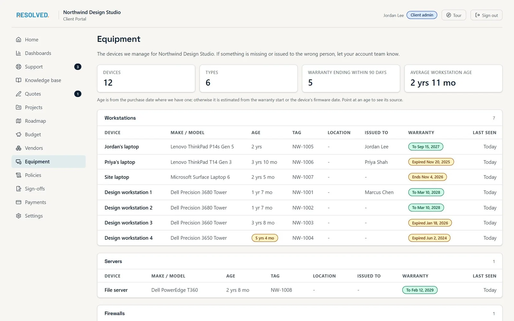Open the Quotes menu label
Image resolution: width=514 pixels, height=321 pixels.
[x=33, y=94]
